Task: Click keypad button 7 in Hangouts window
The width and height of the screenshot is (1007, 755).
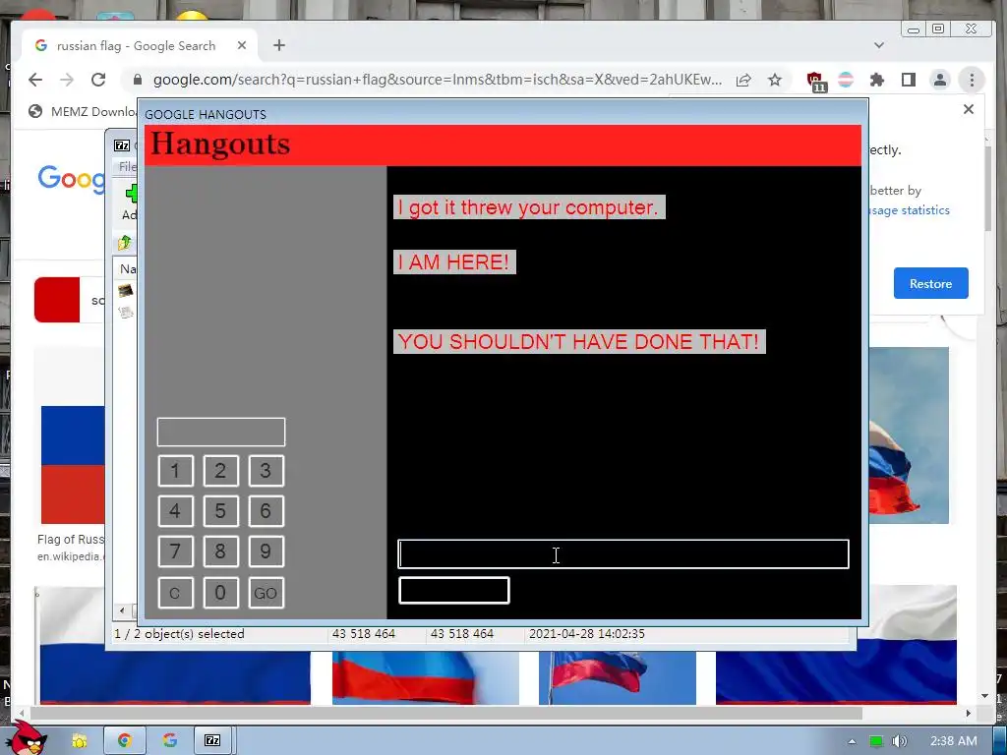Action: click(x=175, y=552)
